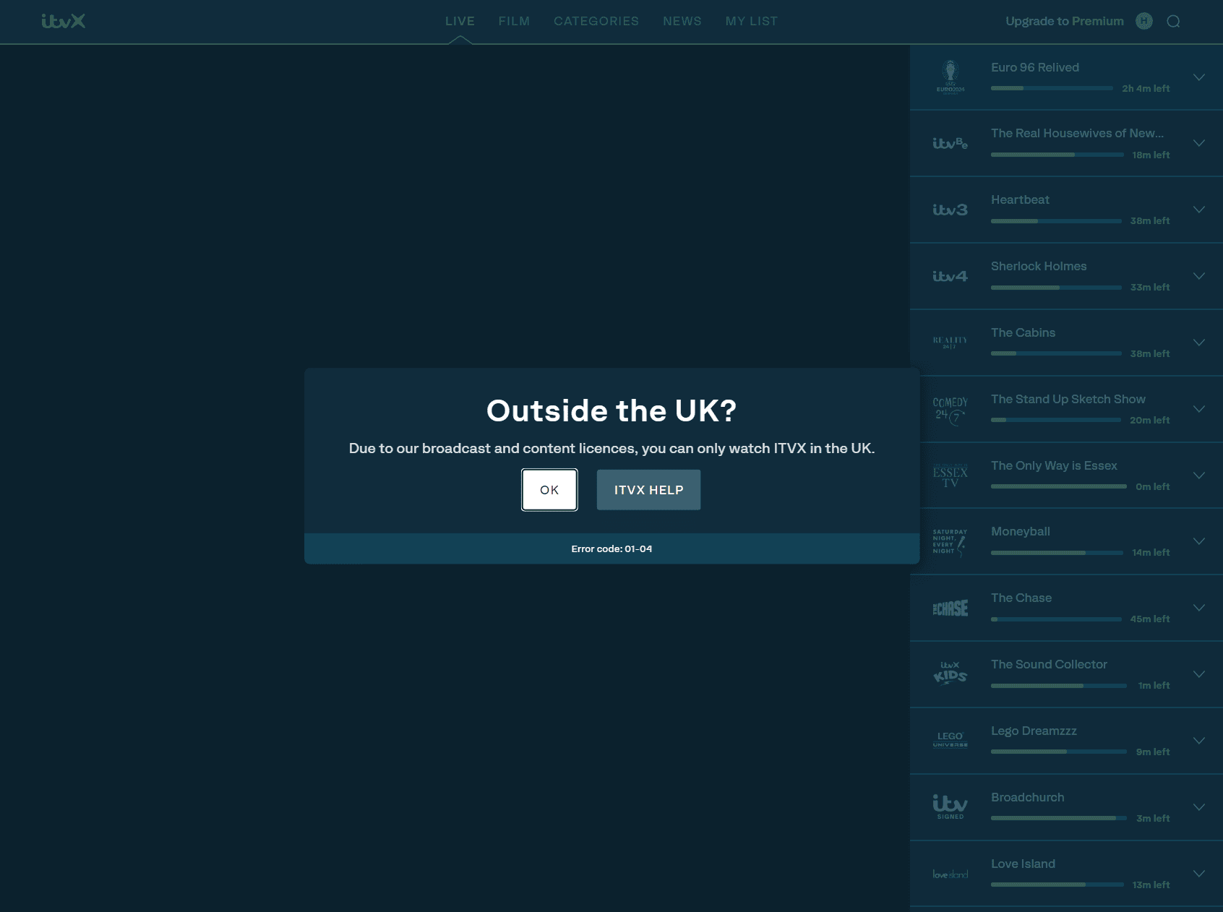
Task: Open the search magnifier icon
Action: pyautogui.click(x=1173, y=22)
